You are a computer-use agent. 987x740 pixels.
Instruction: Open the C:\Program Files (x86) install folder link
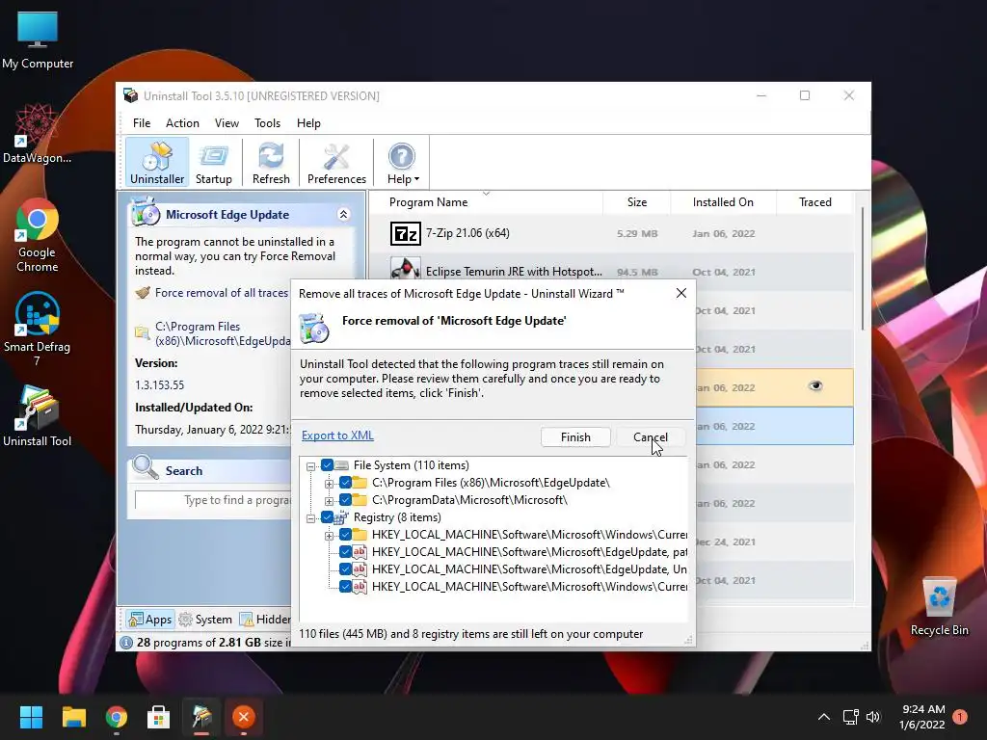coord(223,333)
